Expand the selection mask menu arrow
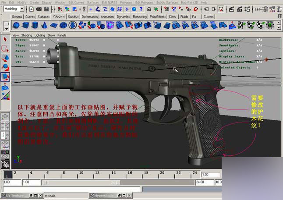The width and height of the screenshot is (283, 200). (84, 9)
